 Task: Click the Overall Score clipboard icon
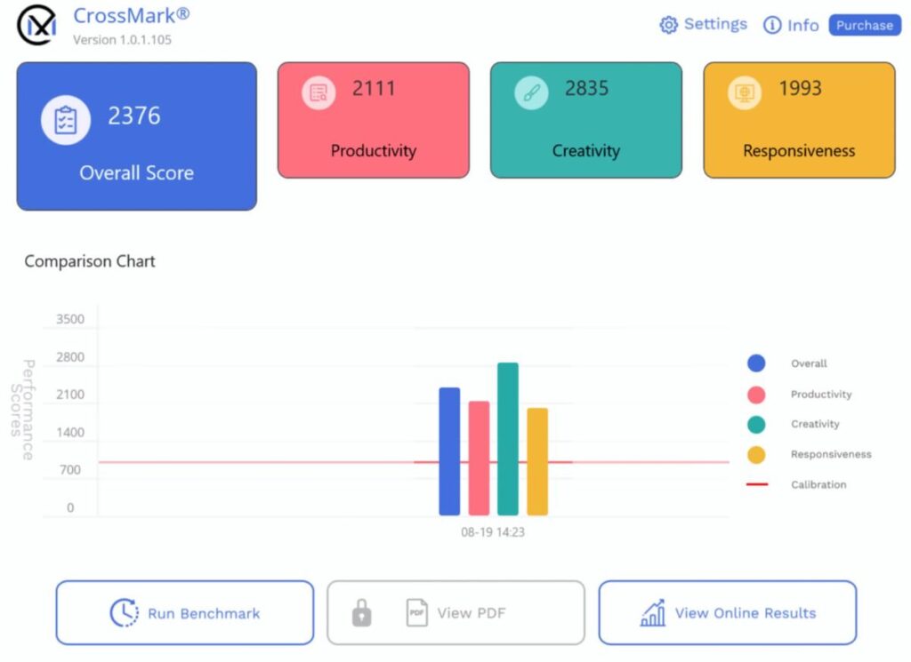66,120
